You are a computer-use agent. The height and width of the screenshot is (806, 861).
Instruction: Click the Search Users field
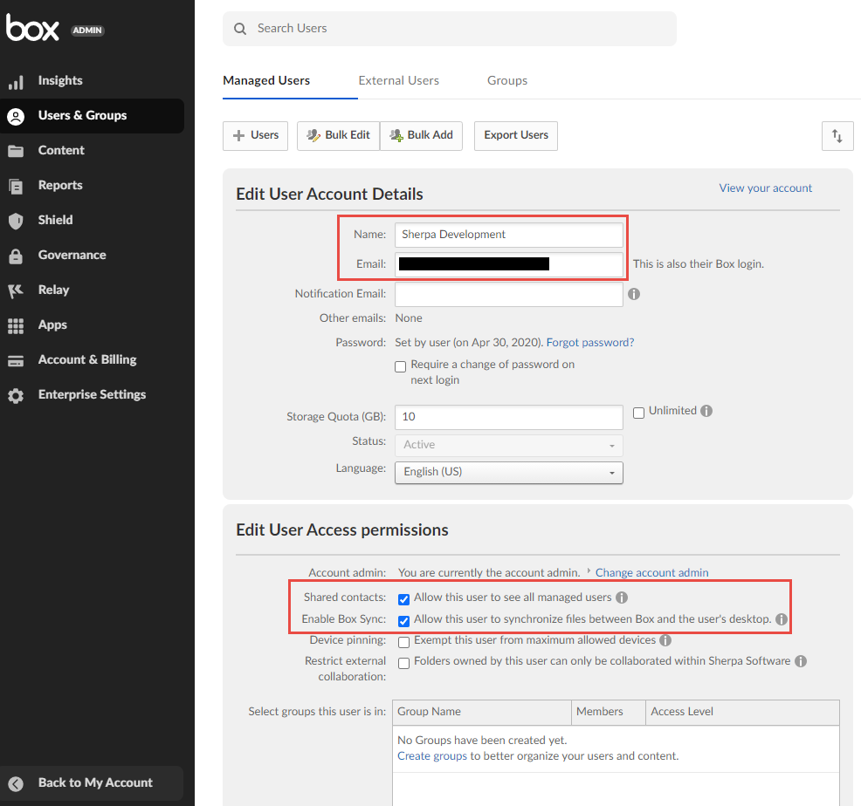450,29
